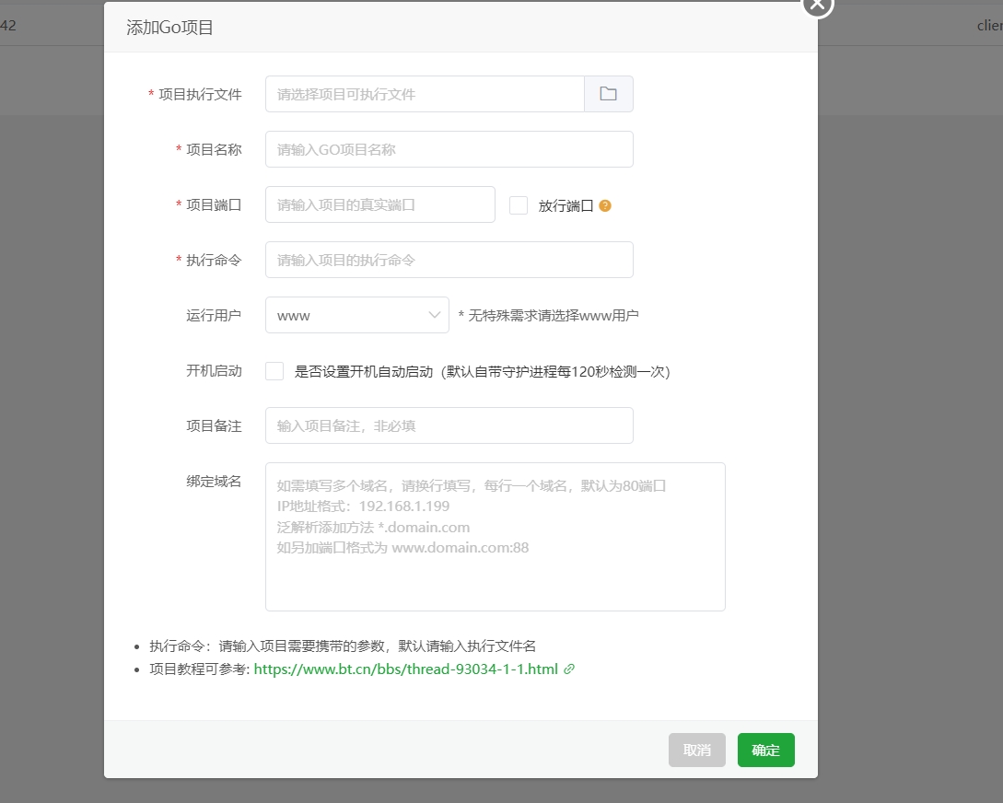1003x803 pixels.
Task: Click the 绑定域名 domain textarea
Action: point(496,536)
